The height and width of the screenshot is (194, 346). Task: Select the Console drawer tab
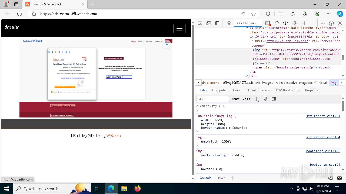pos(205,178)
